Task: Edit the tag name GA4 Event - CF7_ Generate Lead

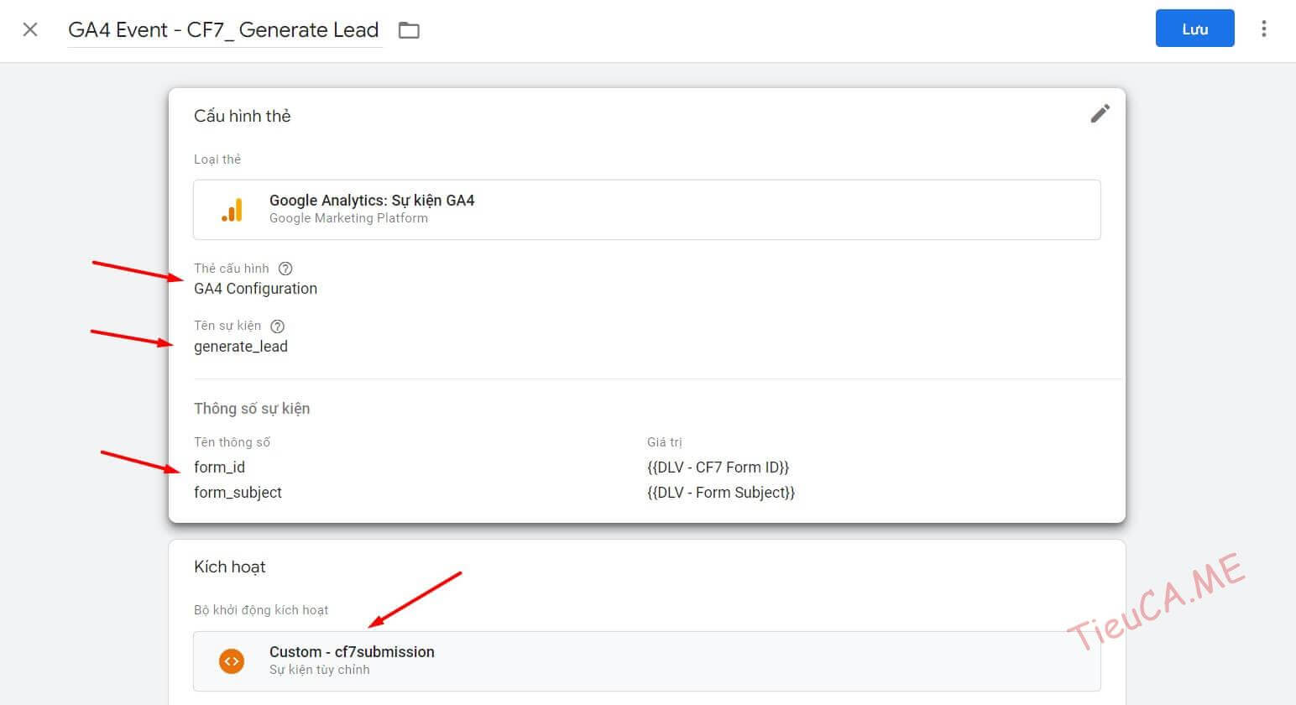Action: (224, 30)
